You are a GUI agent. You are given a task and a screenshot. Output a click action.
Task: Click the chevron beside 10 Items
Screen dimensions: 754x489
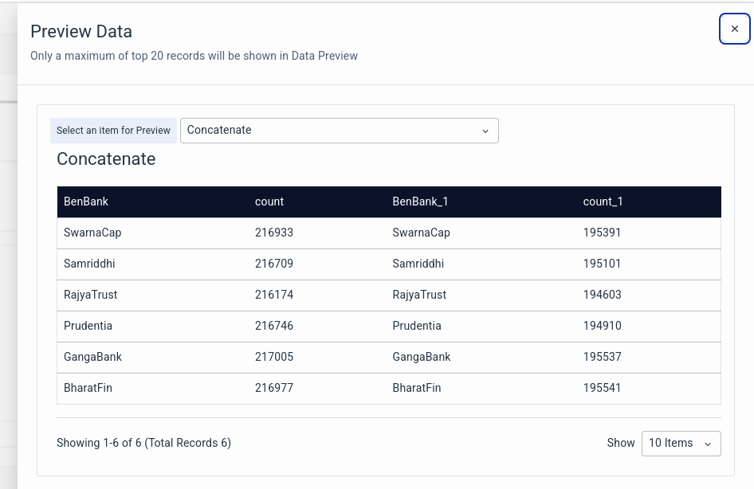pyautogui.click(x=707, y=444)
